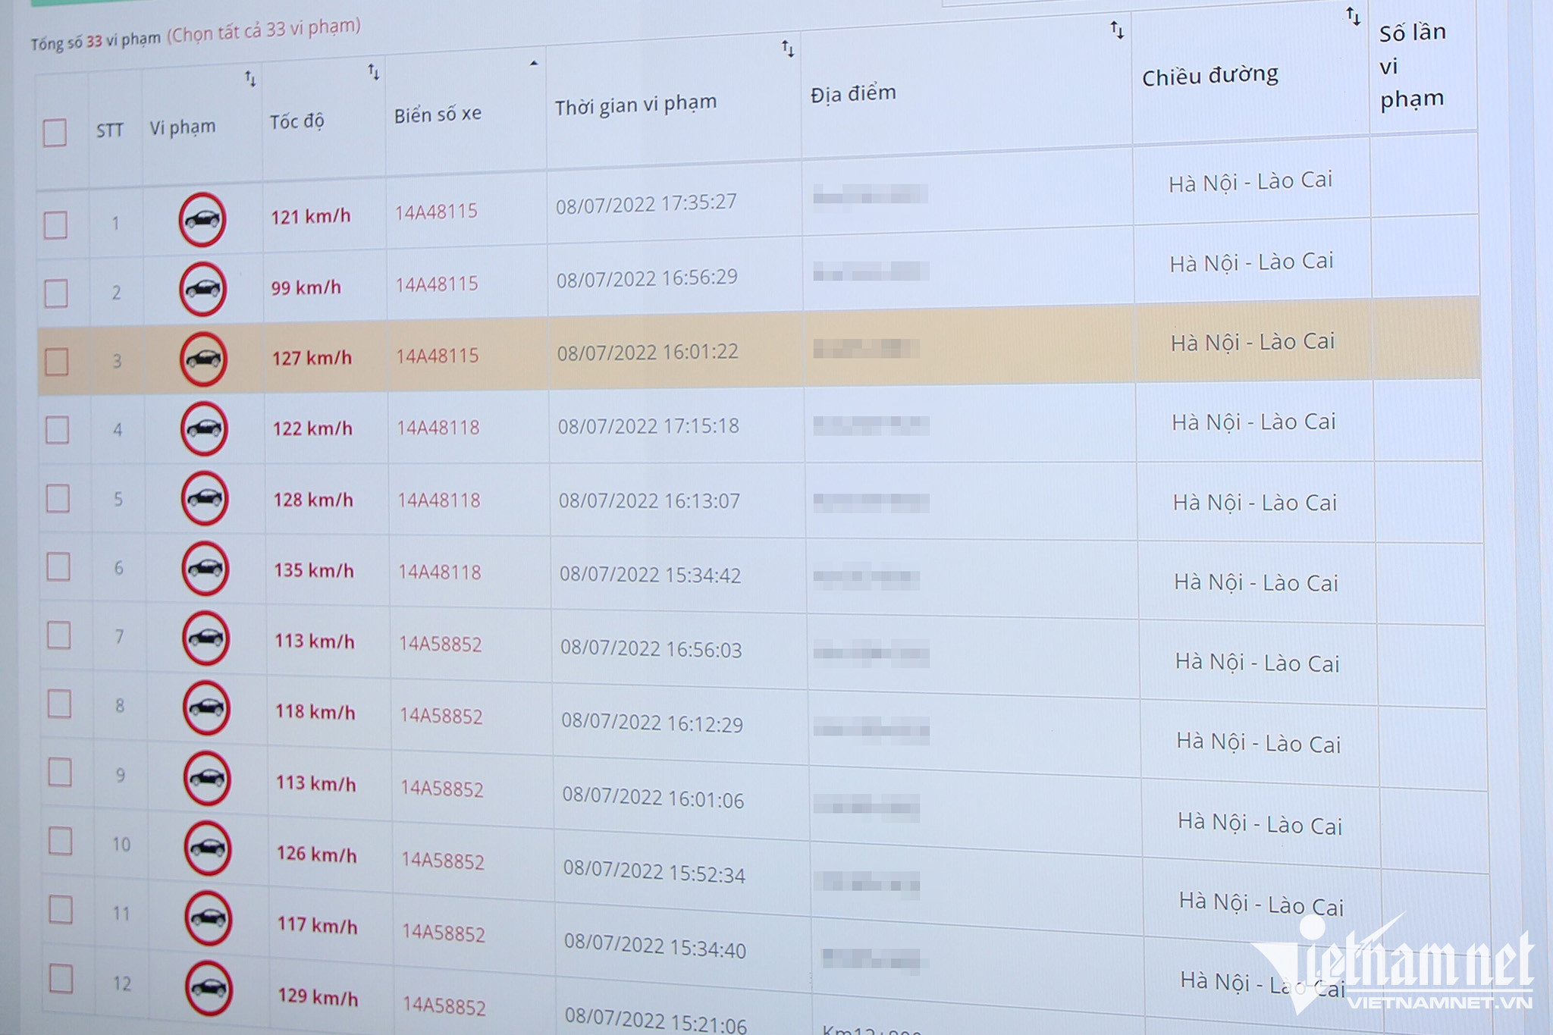The height and width of the screenshot is (1035, 1553).
Task: Toggle the select-all header checkbox
Action: tap(55, 133)
